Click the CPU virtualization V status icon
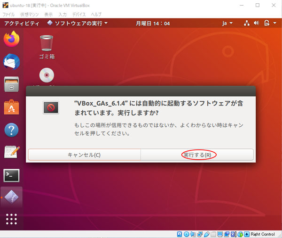 click(234, 234)
